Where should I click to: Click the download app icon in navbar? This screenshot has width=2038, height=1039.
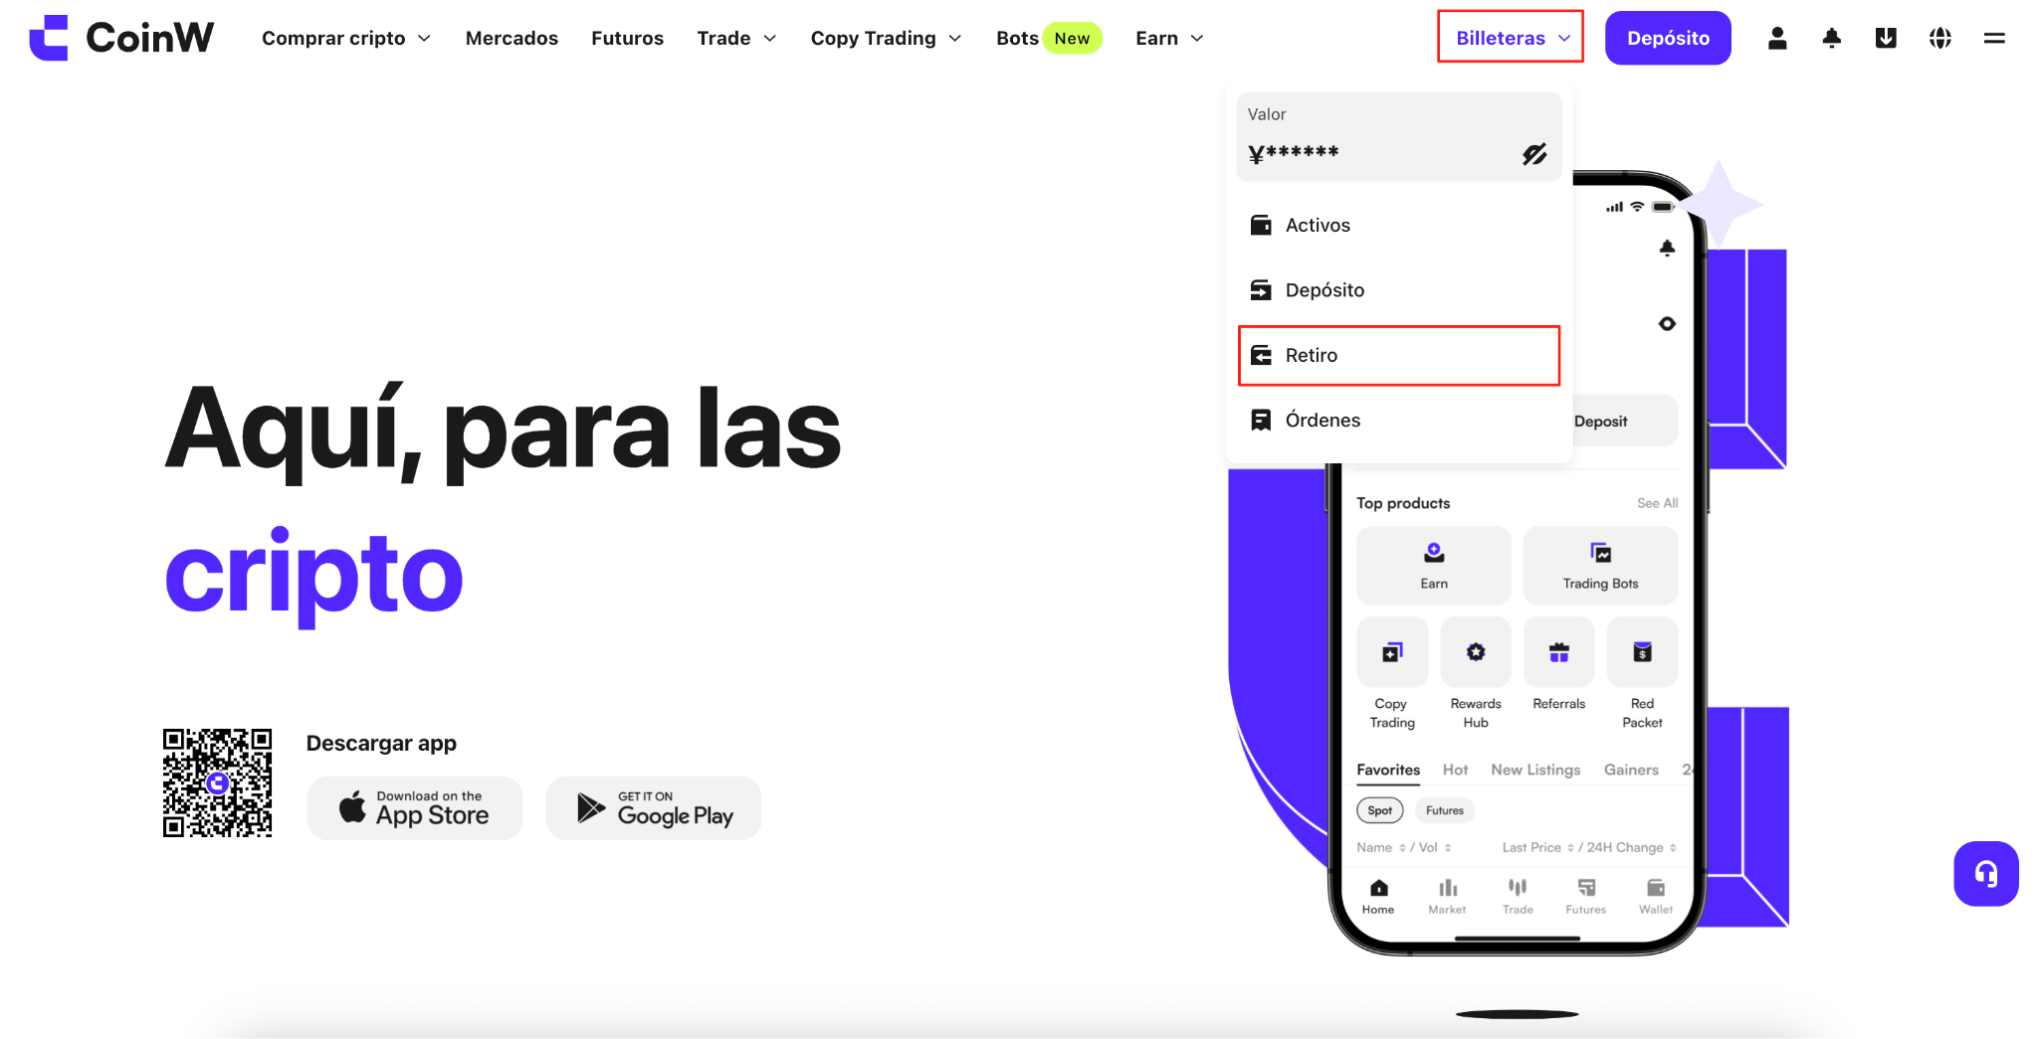[1886, 38]
